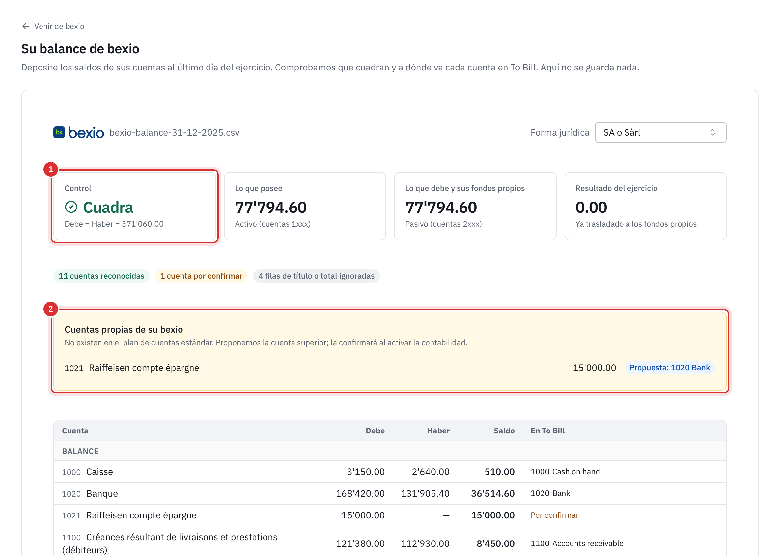Image resolution: width=780 pixels, height=556 pixels.
Task: Click 15'000.00 amount in yellow panel
Action: 595,368
